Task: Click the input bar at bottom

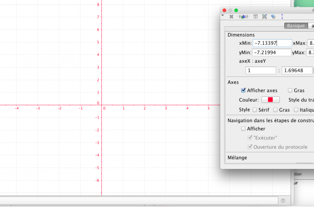Action: pos(139,200)
